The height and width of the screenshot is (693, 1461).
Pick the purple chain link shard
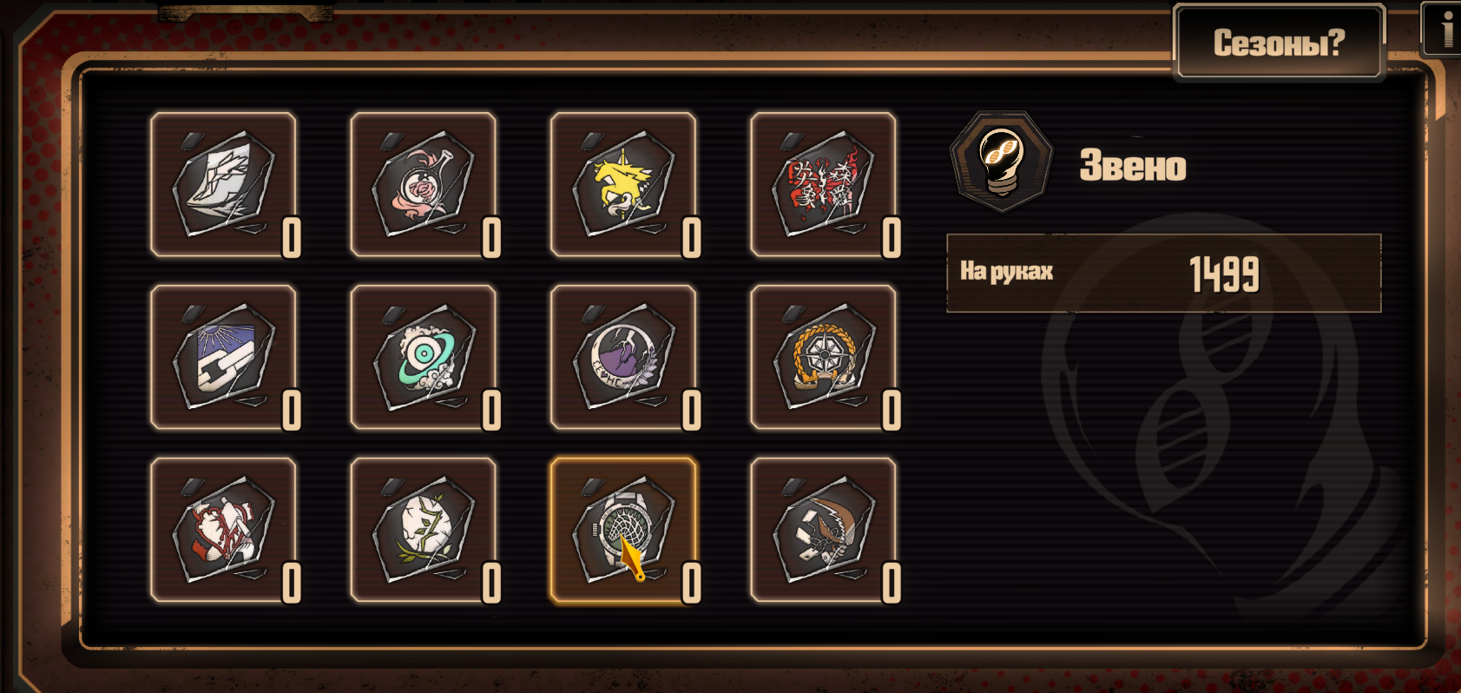(223, 357)
